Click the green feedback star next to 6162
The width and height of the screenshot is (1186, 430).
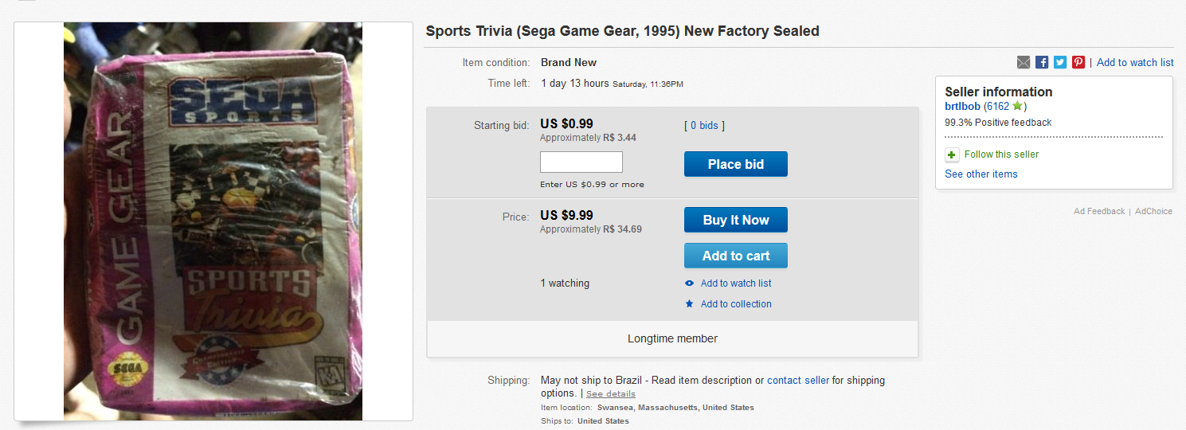[1017, 106]
